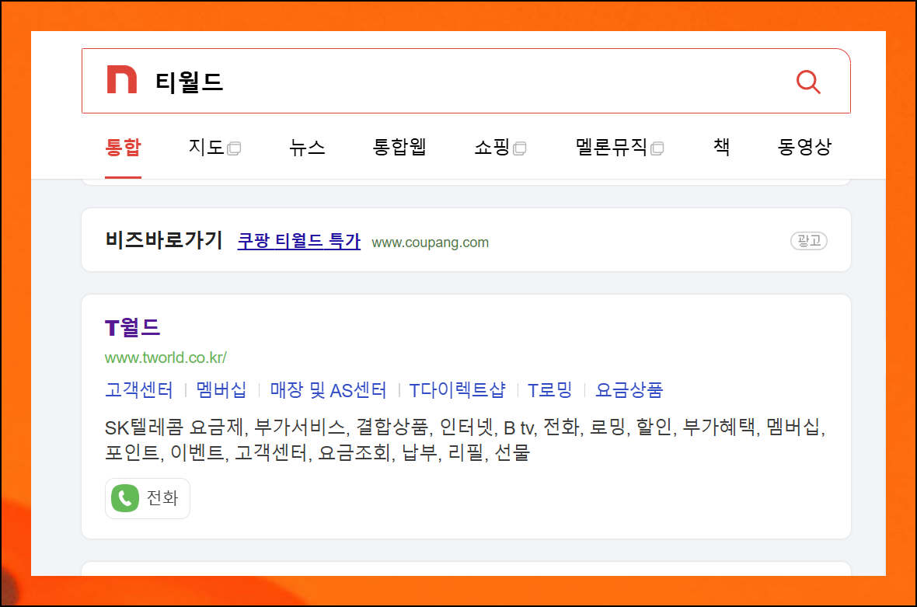
Task: Open the T로밍 sublink
Action: click(549, 390)
